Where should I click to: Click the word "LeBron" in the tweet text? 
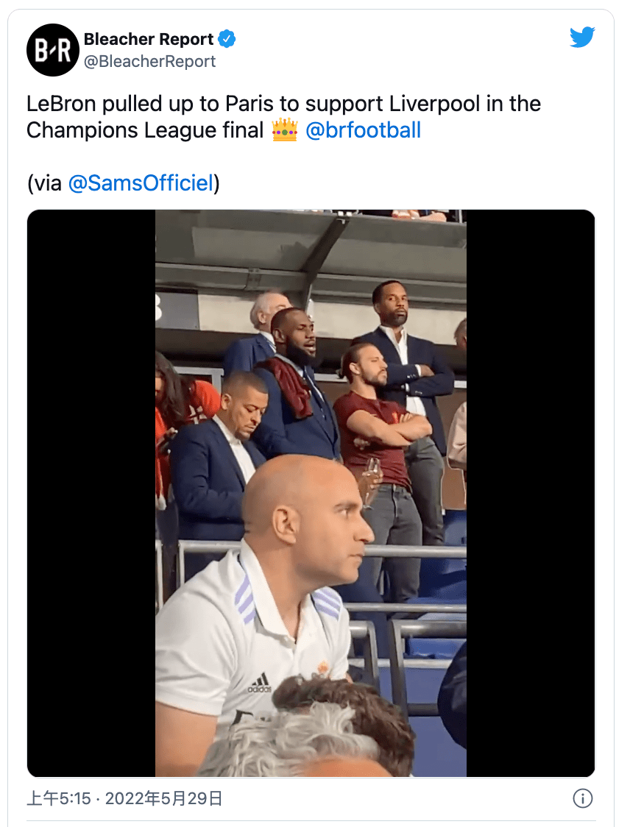pos(61,104)
